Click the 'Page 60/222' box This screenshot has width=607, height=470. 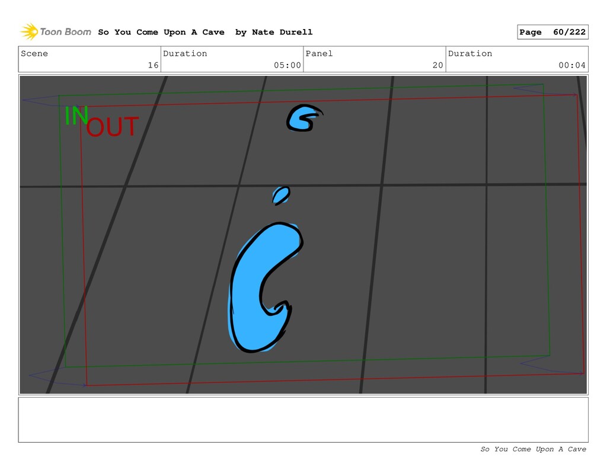pyautogui.click(x=552, y=32)
